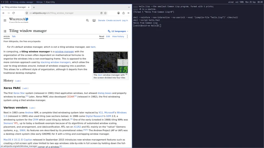Click Create account link
The image size is (264, 148).
tap(114, 20)
